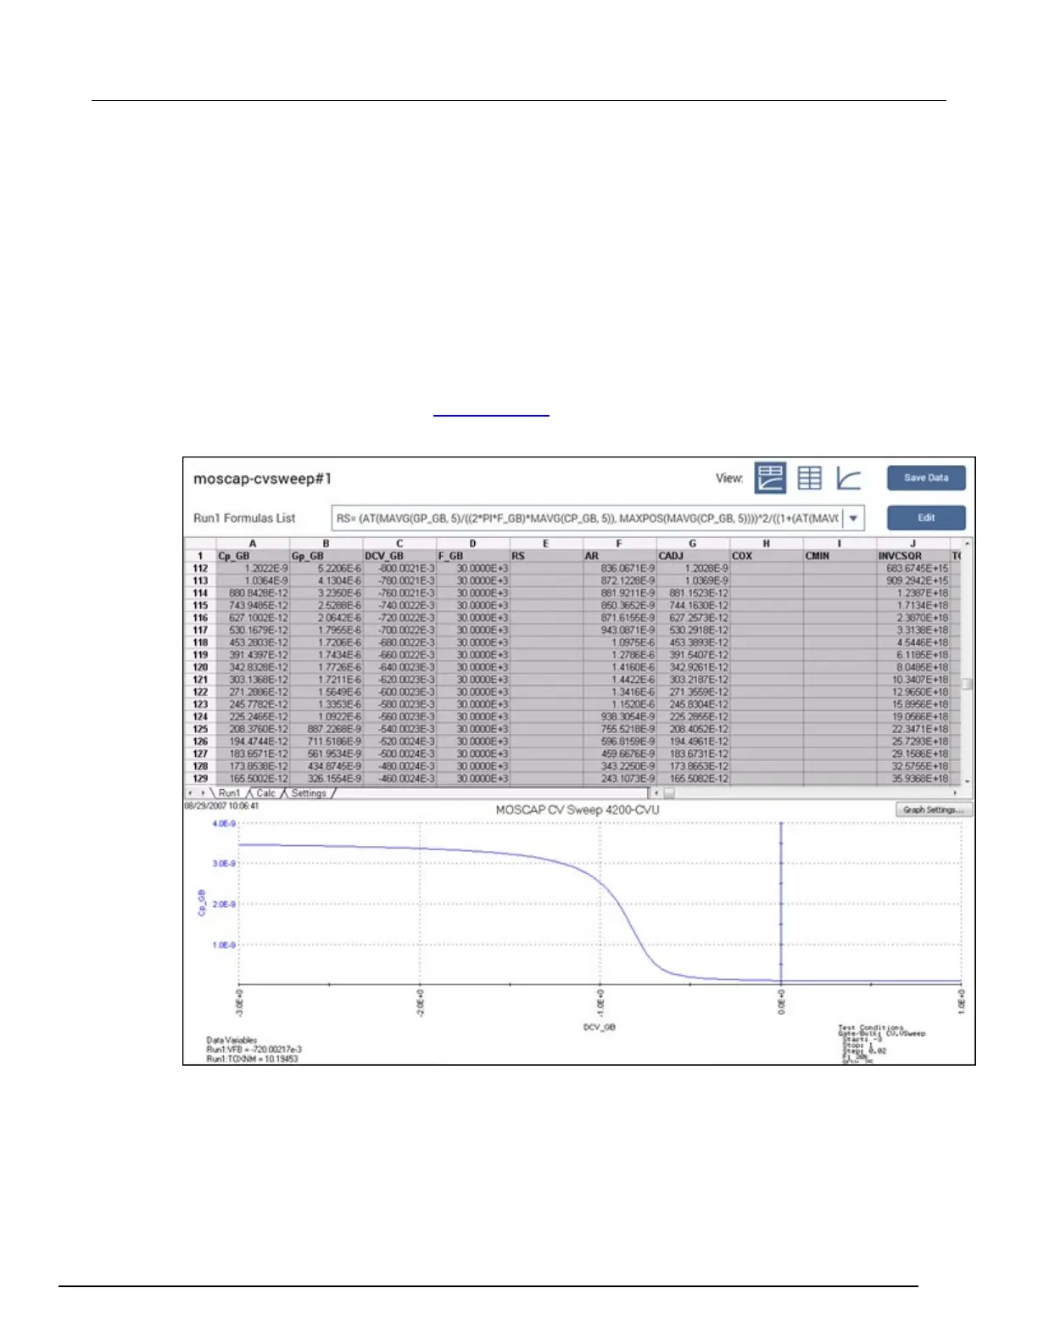The width and height of the screenshot is (1038, 1344).
Task: Click cell value 1.2022E-9 in row 112
Action: tap(253, 568)
